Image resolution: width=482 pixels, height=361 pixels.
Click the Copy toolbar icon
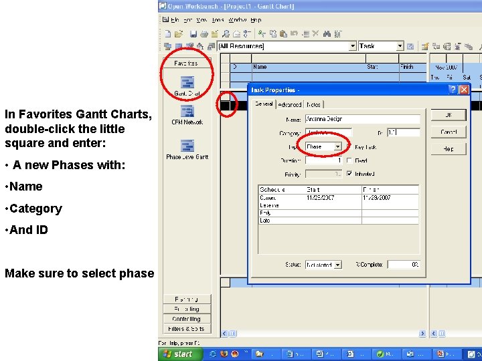coord(273,33)
